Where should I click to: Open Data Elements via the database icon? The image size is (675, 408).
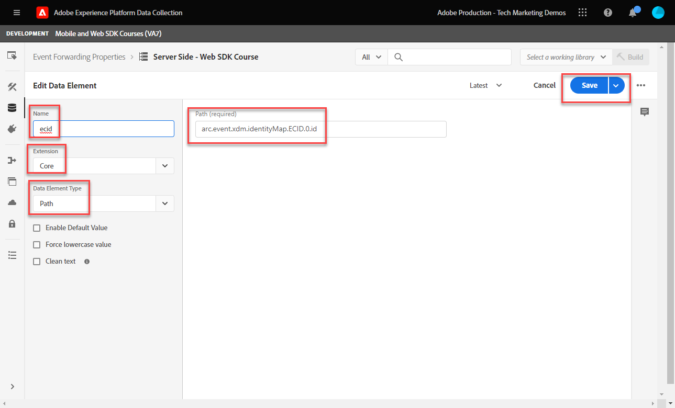tap(12, 108)
